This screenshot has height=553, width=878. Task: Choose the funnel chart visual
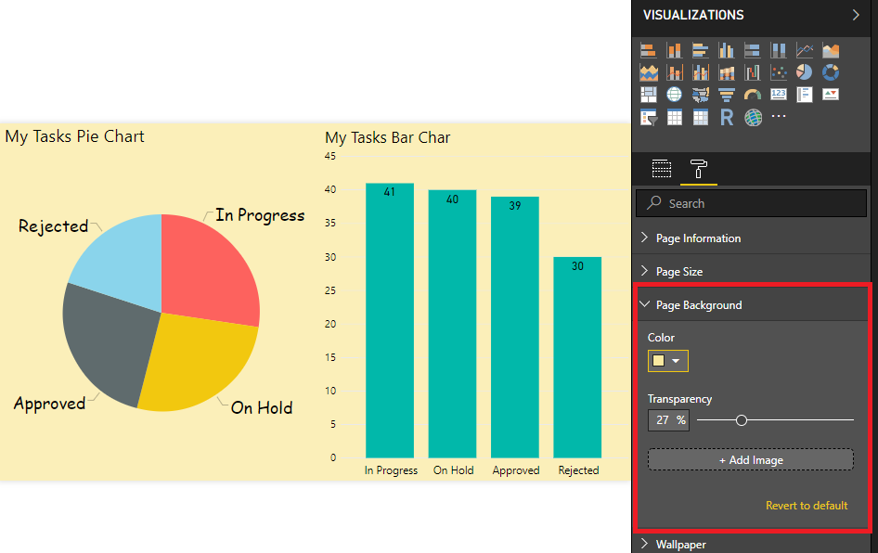click(726, 94)
